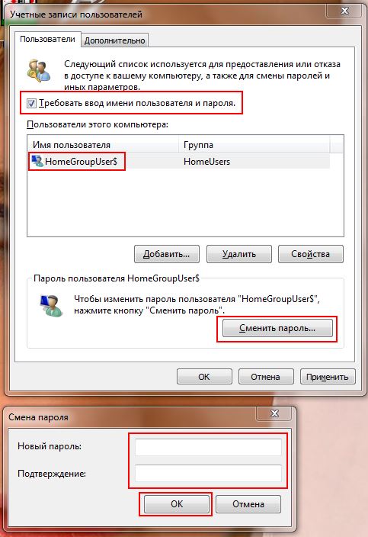Viewport: 368px width, 537px height.
Task: Open Свойства for selected user
Action: 311,254
